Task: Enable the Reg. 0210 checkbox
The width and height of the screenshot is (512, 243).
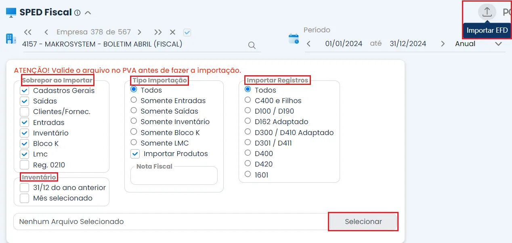Action: pos(25,165)
